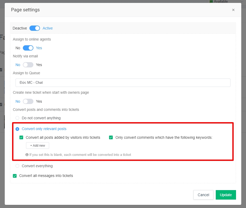Choose the Convert everything option
Image resolution: width=246 pixels, height=208 pixels.
coord(17,166)
